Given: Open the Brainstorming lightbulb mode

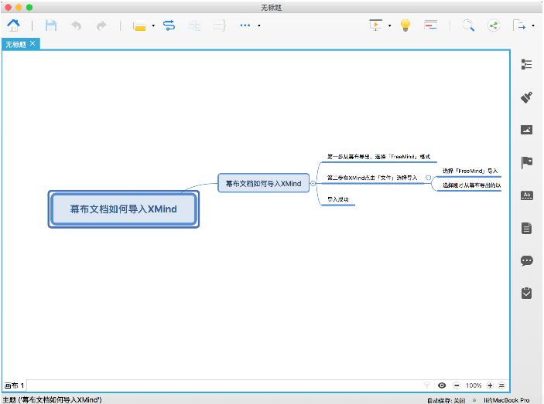Looking at the screenshot, I should [404, 25].
